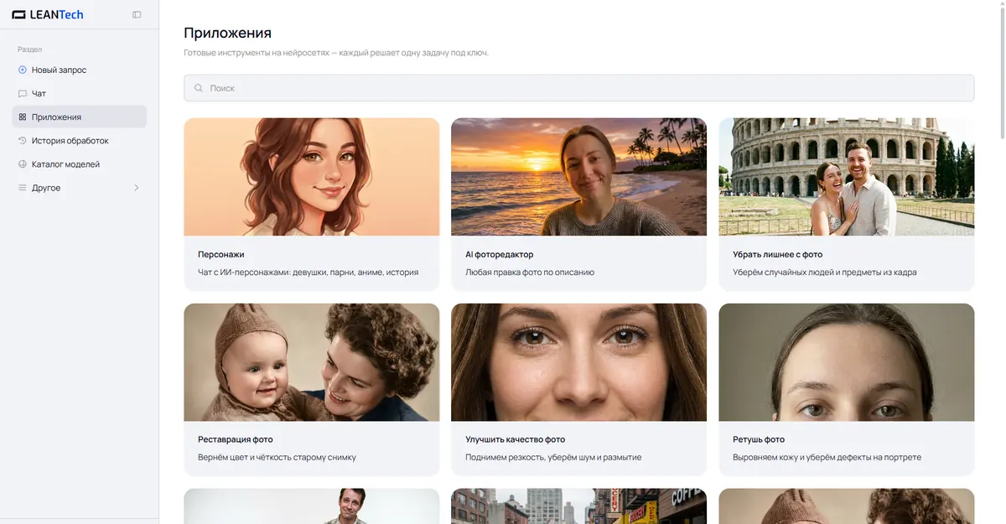Click the LEANTech logo
The height and width of the screenshot is (524, 1006).
(x=48, y=14)
